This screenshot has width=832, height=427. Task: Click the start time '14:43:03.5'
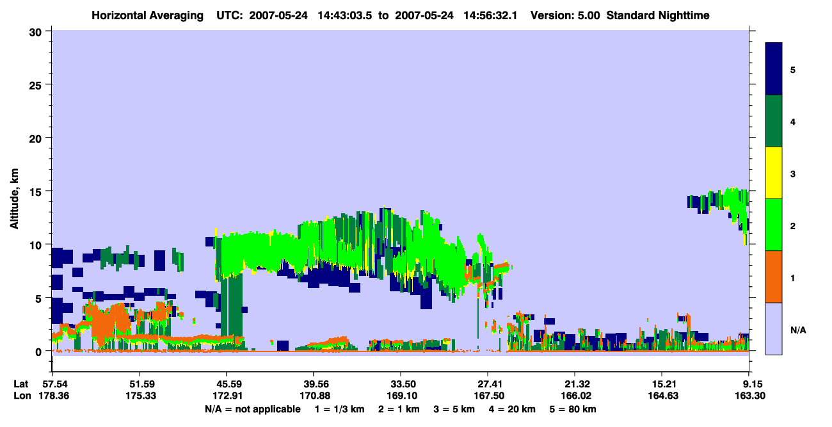pos(346,15)
